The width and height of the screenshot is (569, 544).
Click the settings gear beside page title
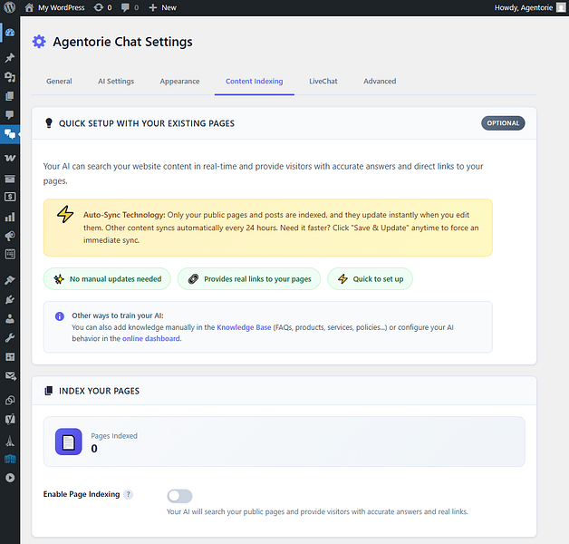tap(39, 42)
